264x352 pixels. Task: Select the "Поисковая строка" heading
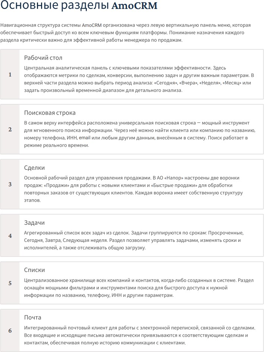(x=50, y=113)
